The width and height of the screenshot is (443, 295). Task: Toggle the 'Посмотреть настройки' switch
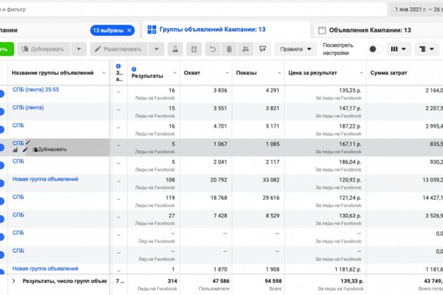375,49
